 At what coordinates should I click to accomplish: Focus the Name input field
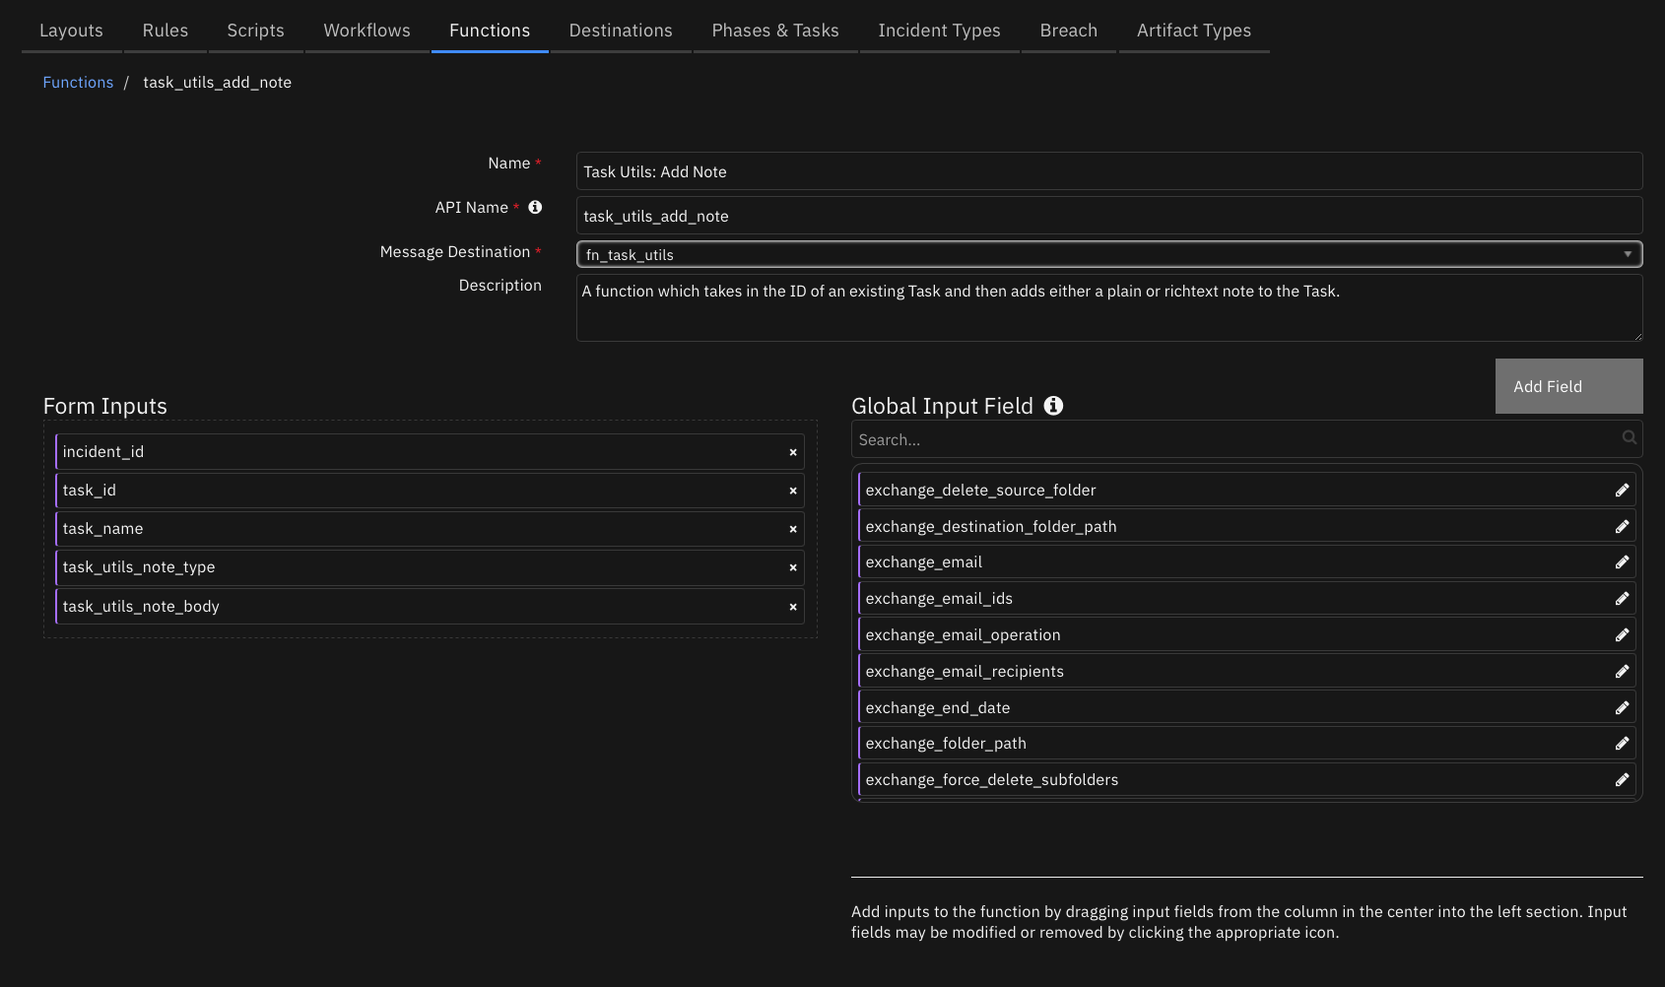[x=1109, y=171]
